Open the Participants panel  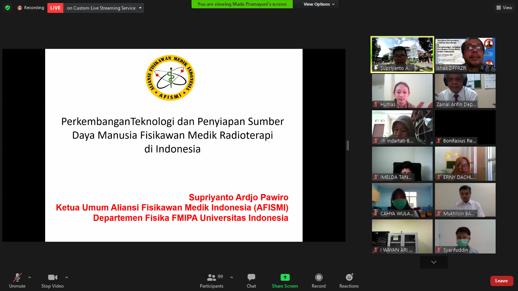click(x=212, y=281)
